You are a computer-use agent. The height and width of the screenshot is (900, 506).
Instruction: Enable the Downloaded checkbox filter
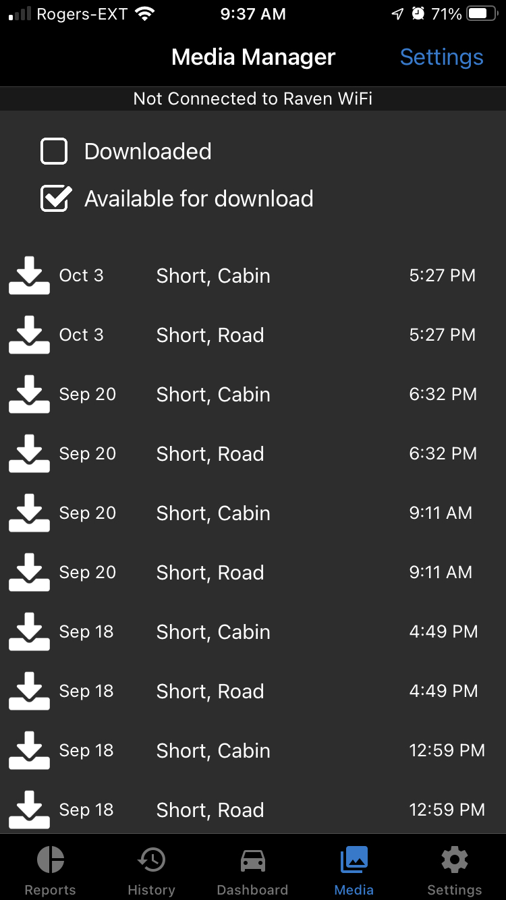click(x=54, y=152)
